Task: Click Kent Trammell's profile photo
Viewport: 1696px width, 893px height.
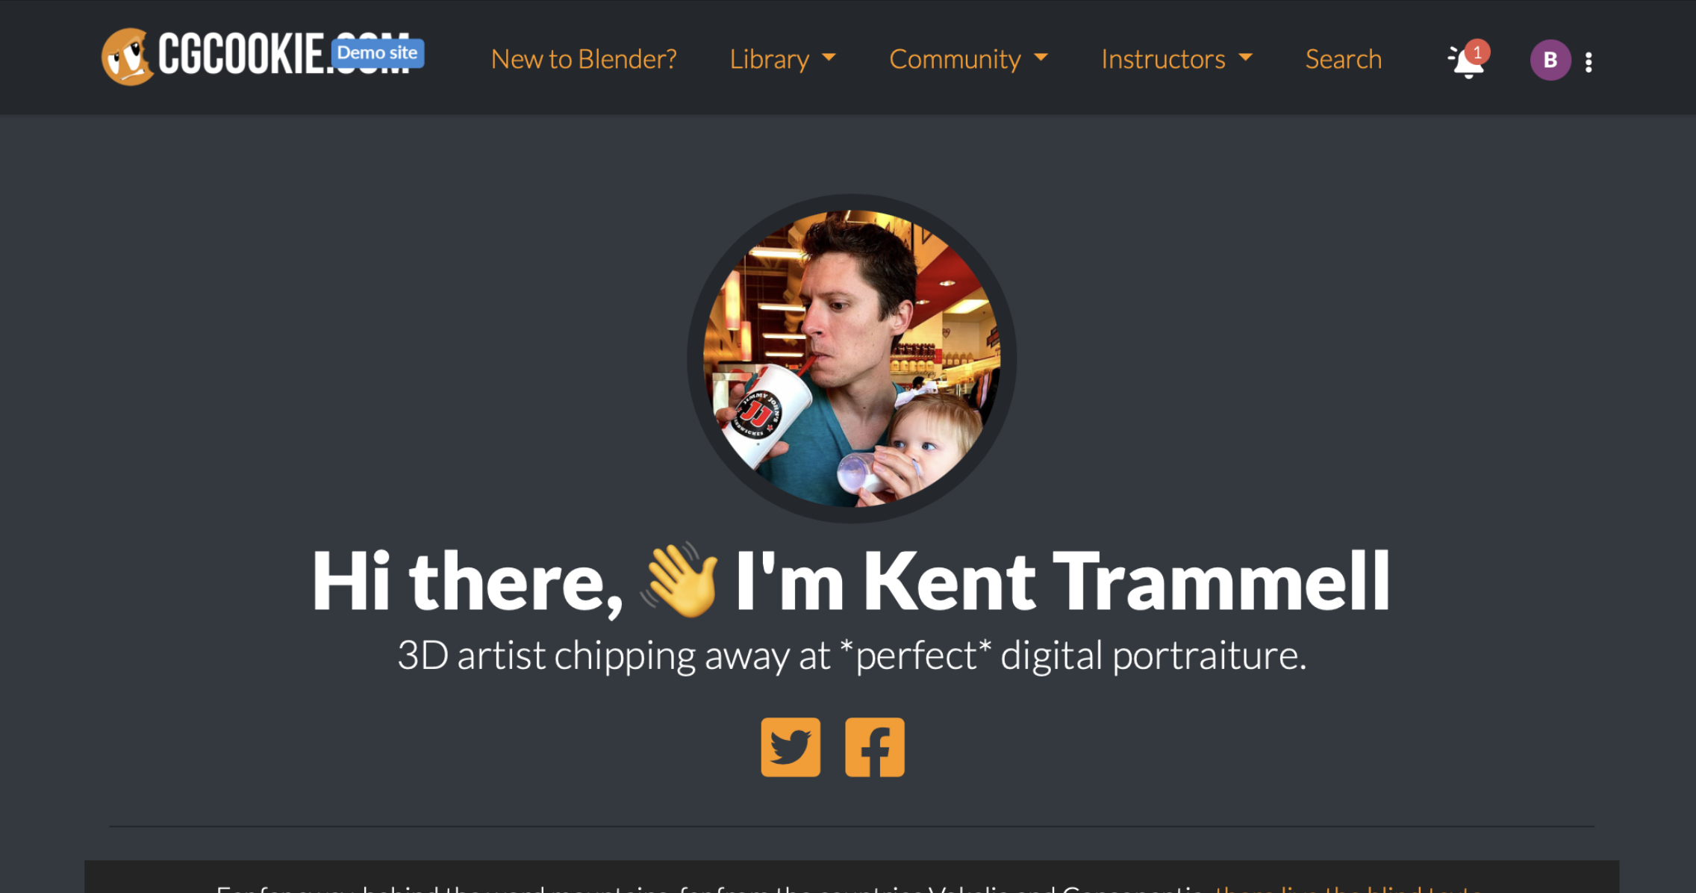Action: pyautogui.click(x=852, y=358)
